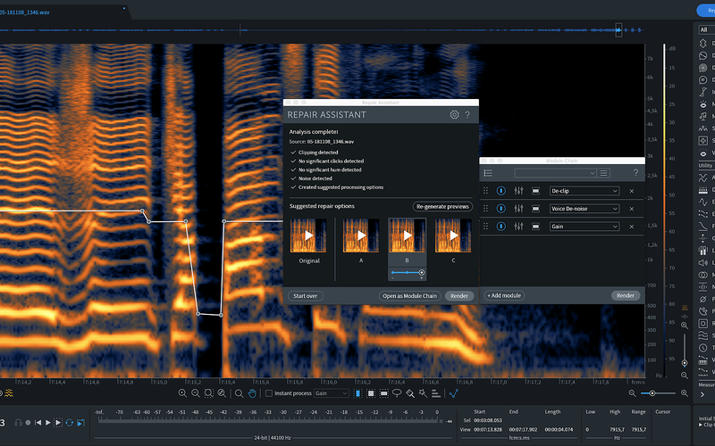Toggle De-clip module power button
Viewport: 715px width, 446px height.
(x=500, y=191)
